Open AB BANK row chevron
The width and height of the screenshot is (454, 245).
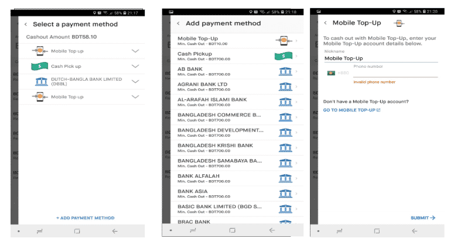[x=296, y=71]
